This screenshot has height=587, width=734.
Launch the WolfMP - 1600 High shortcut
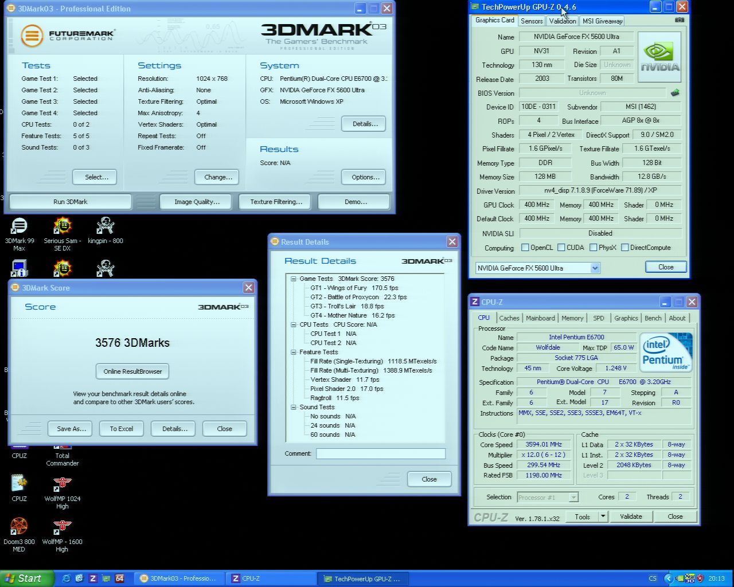pyautogui.click(x=62, y=535)
